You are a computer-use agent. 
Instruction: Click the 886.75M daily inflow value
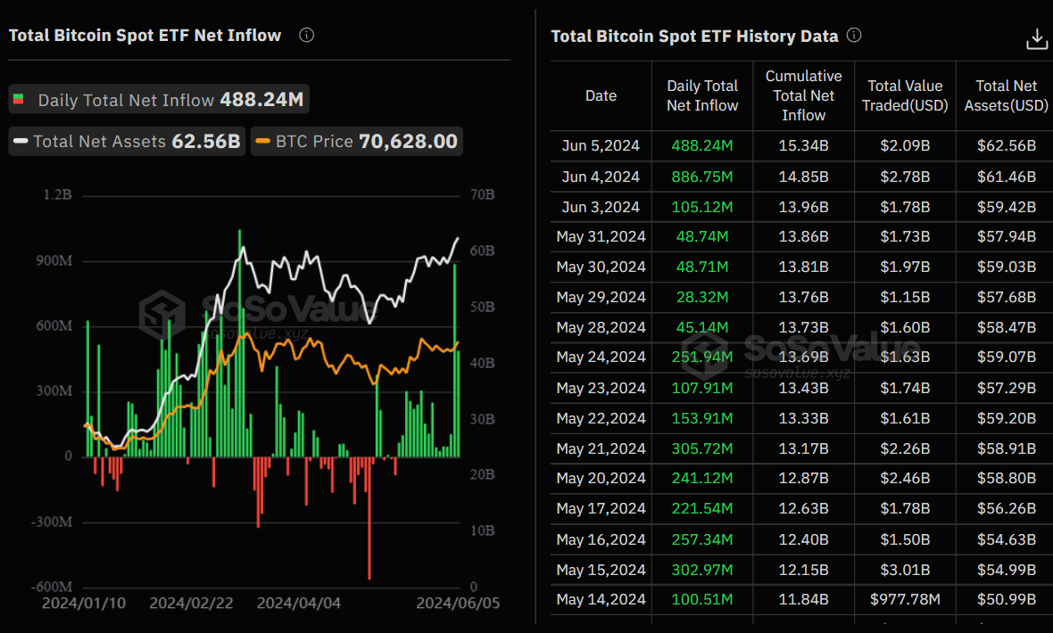click(x=702, y=177)
